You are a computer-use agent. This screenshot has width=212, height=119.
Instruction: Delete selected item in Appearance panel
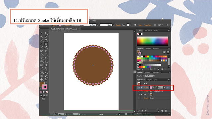coord(166,111)
